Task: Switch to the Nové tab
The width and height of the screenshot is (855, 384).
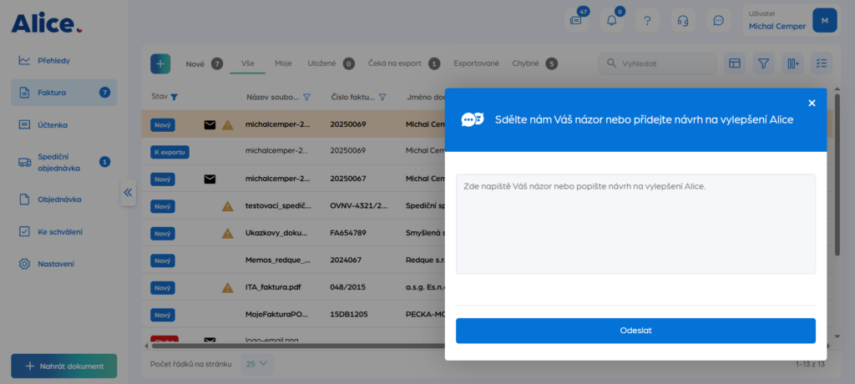Action: 204,63
